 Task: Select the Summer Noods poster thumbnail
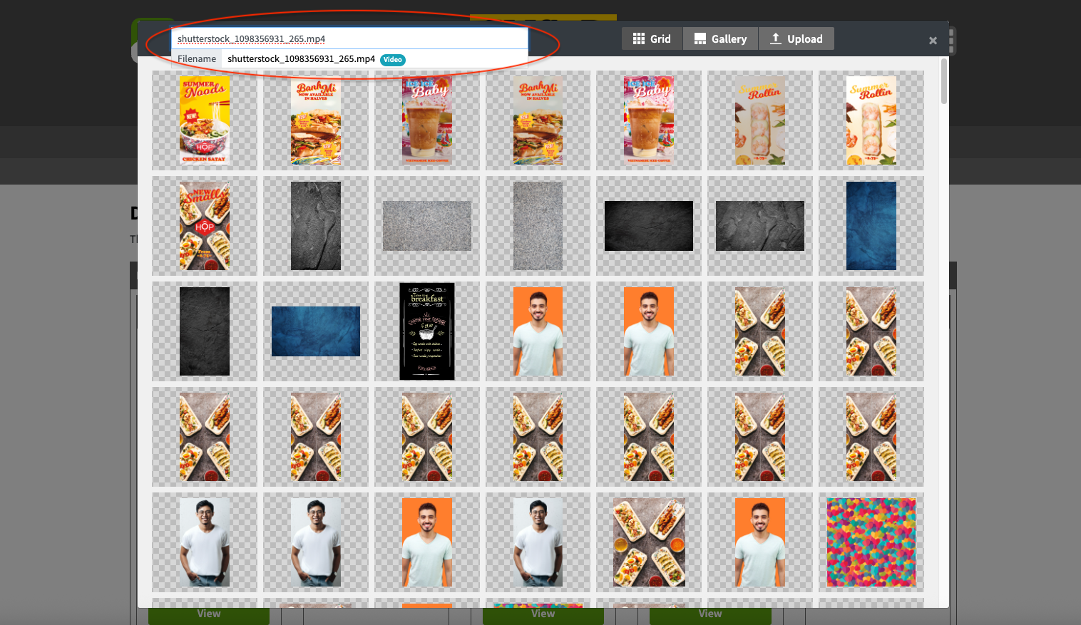[205, 120]
